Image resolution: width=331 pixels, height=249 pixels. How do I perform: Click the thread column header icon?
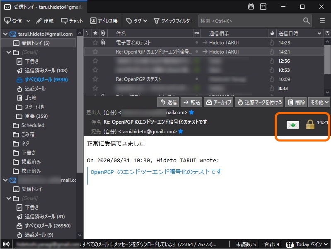87,33
